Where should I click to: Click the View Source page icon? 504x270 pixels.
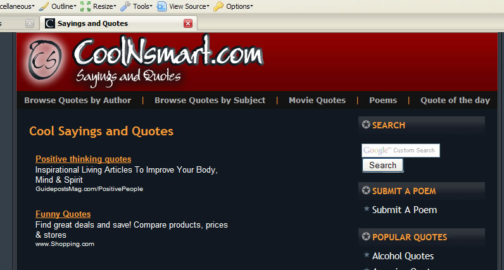click(x=161, y=6)
